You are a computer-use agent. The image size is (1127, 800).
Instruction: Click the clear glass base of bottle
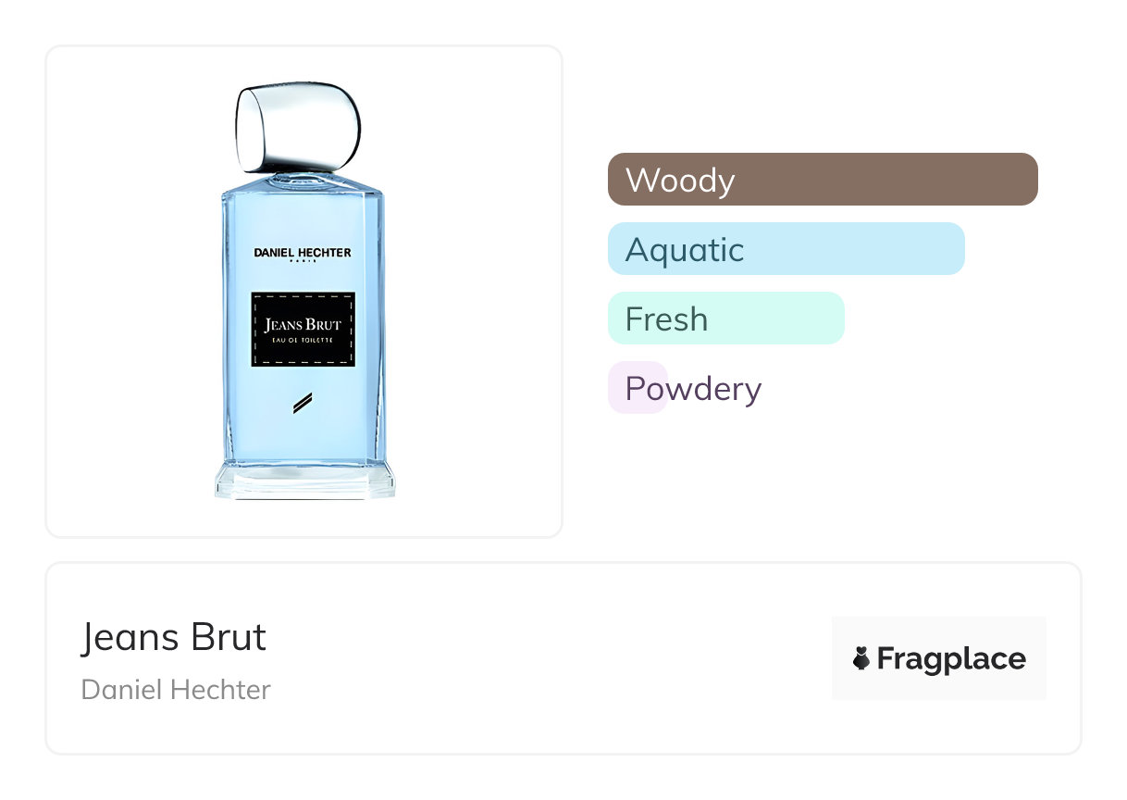point(304,482)
